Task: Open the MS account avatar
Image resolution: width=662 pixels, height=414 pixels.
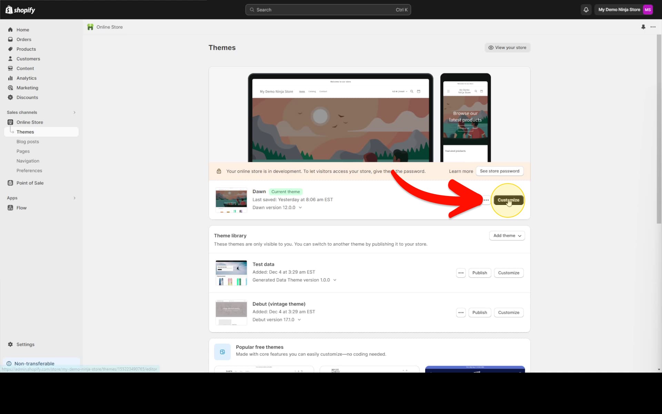Action: coord(648,10)
